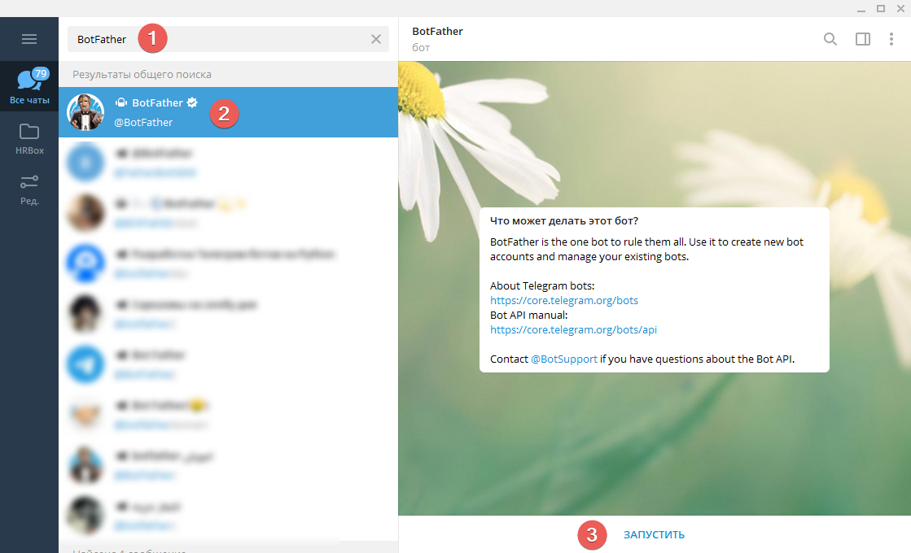Open the three-dot chat options menu
This screenshot has width=911, height=553.
point(891,39)
